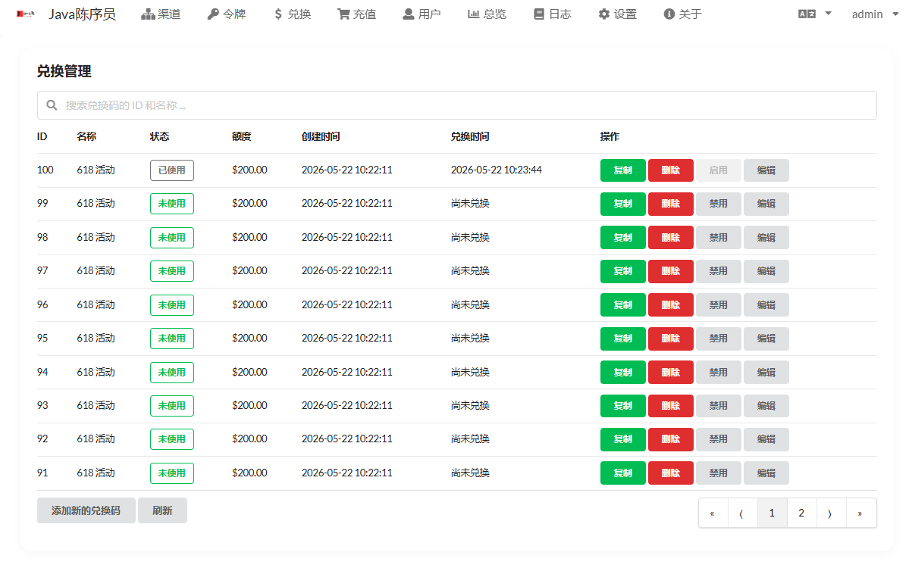Image resolution: width=912 pixels, height=568 pixels.
Task: Go to next page with ⟩ button
Action: tap(831, 513)
